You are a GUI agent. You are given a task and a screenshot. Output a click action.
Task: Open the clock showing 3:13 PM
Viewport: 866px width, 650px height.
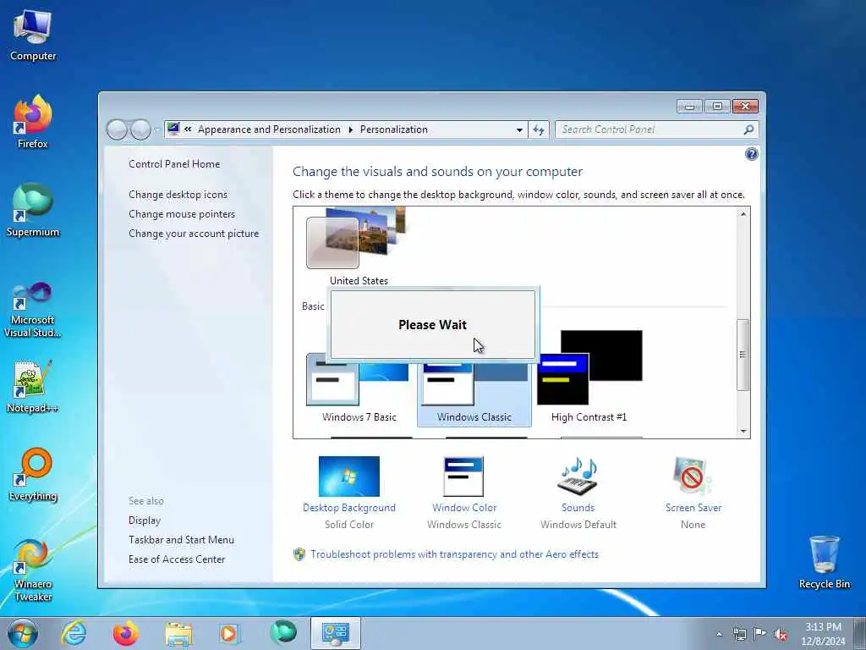coord(823,634)
